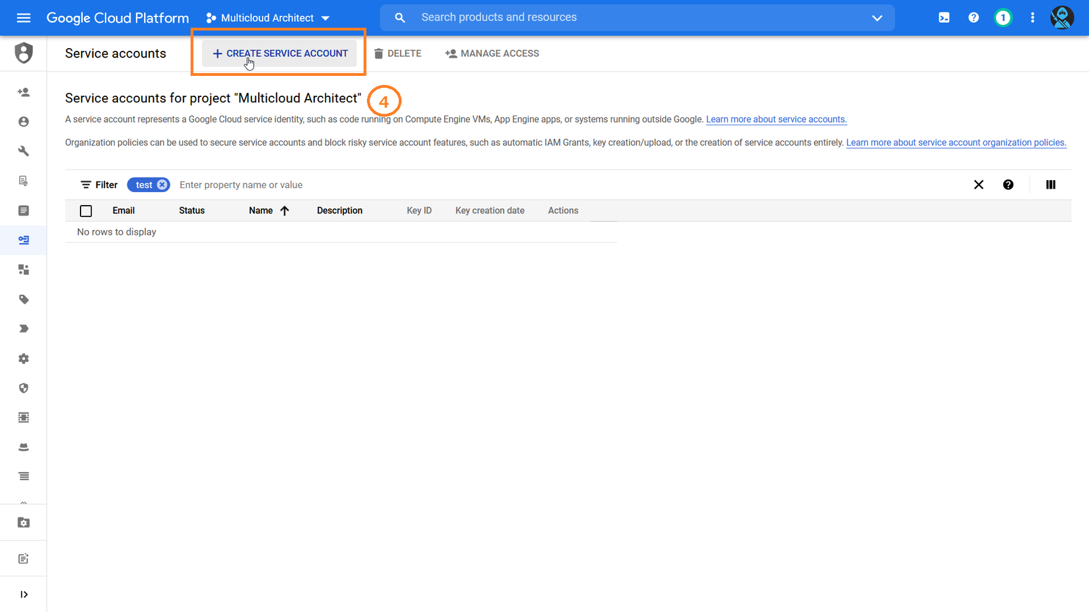Open the main navigation hamburger menu
This screenshot has width=1089, height=612.
click(24, 18)
